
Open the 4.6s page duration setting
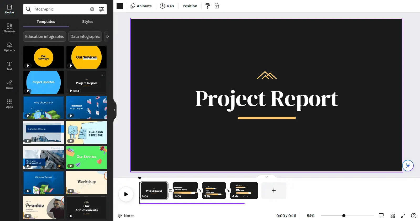(167, 6)
